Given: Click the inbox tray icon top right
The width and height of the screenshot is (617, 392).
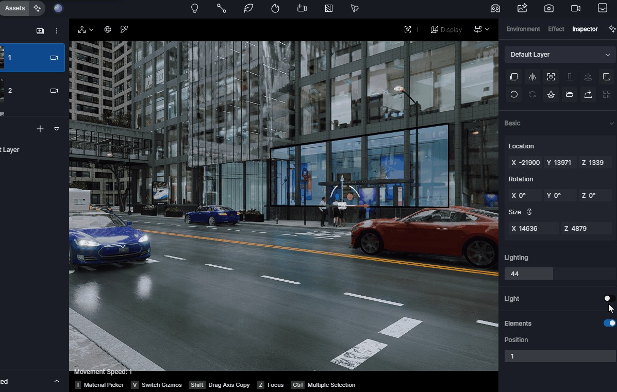Looking at the screenshot, I should pos(603,8).
